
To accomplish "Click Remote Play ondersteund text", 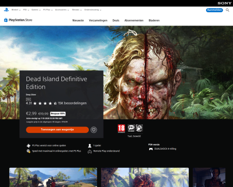I will (x=106, y=151).
